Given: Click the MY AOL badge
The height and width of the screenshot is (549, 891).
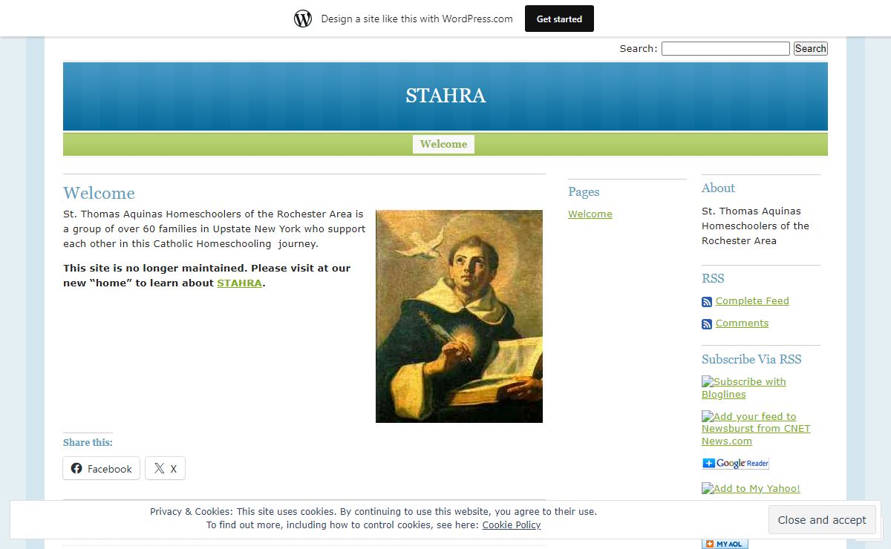Looking at the screenshot, I should [725, 544].
